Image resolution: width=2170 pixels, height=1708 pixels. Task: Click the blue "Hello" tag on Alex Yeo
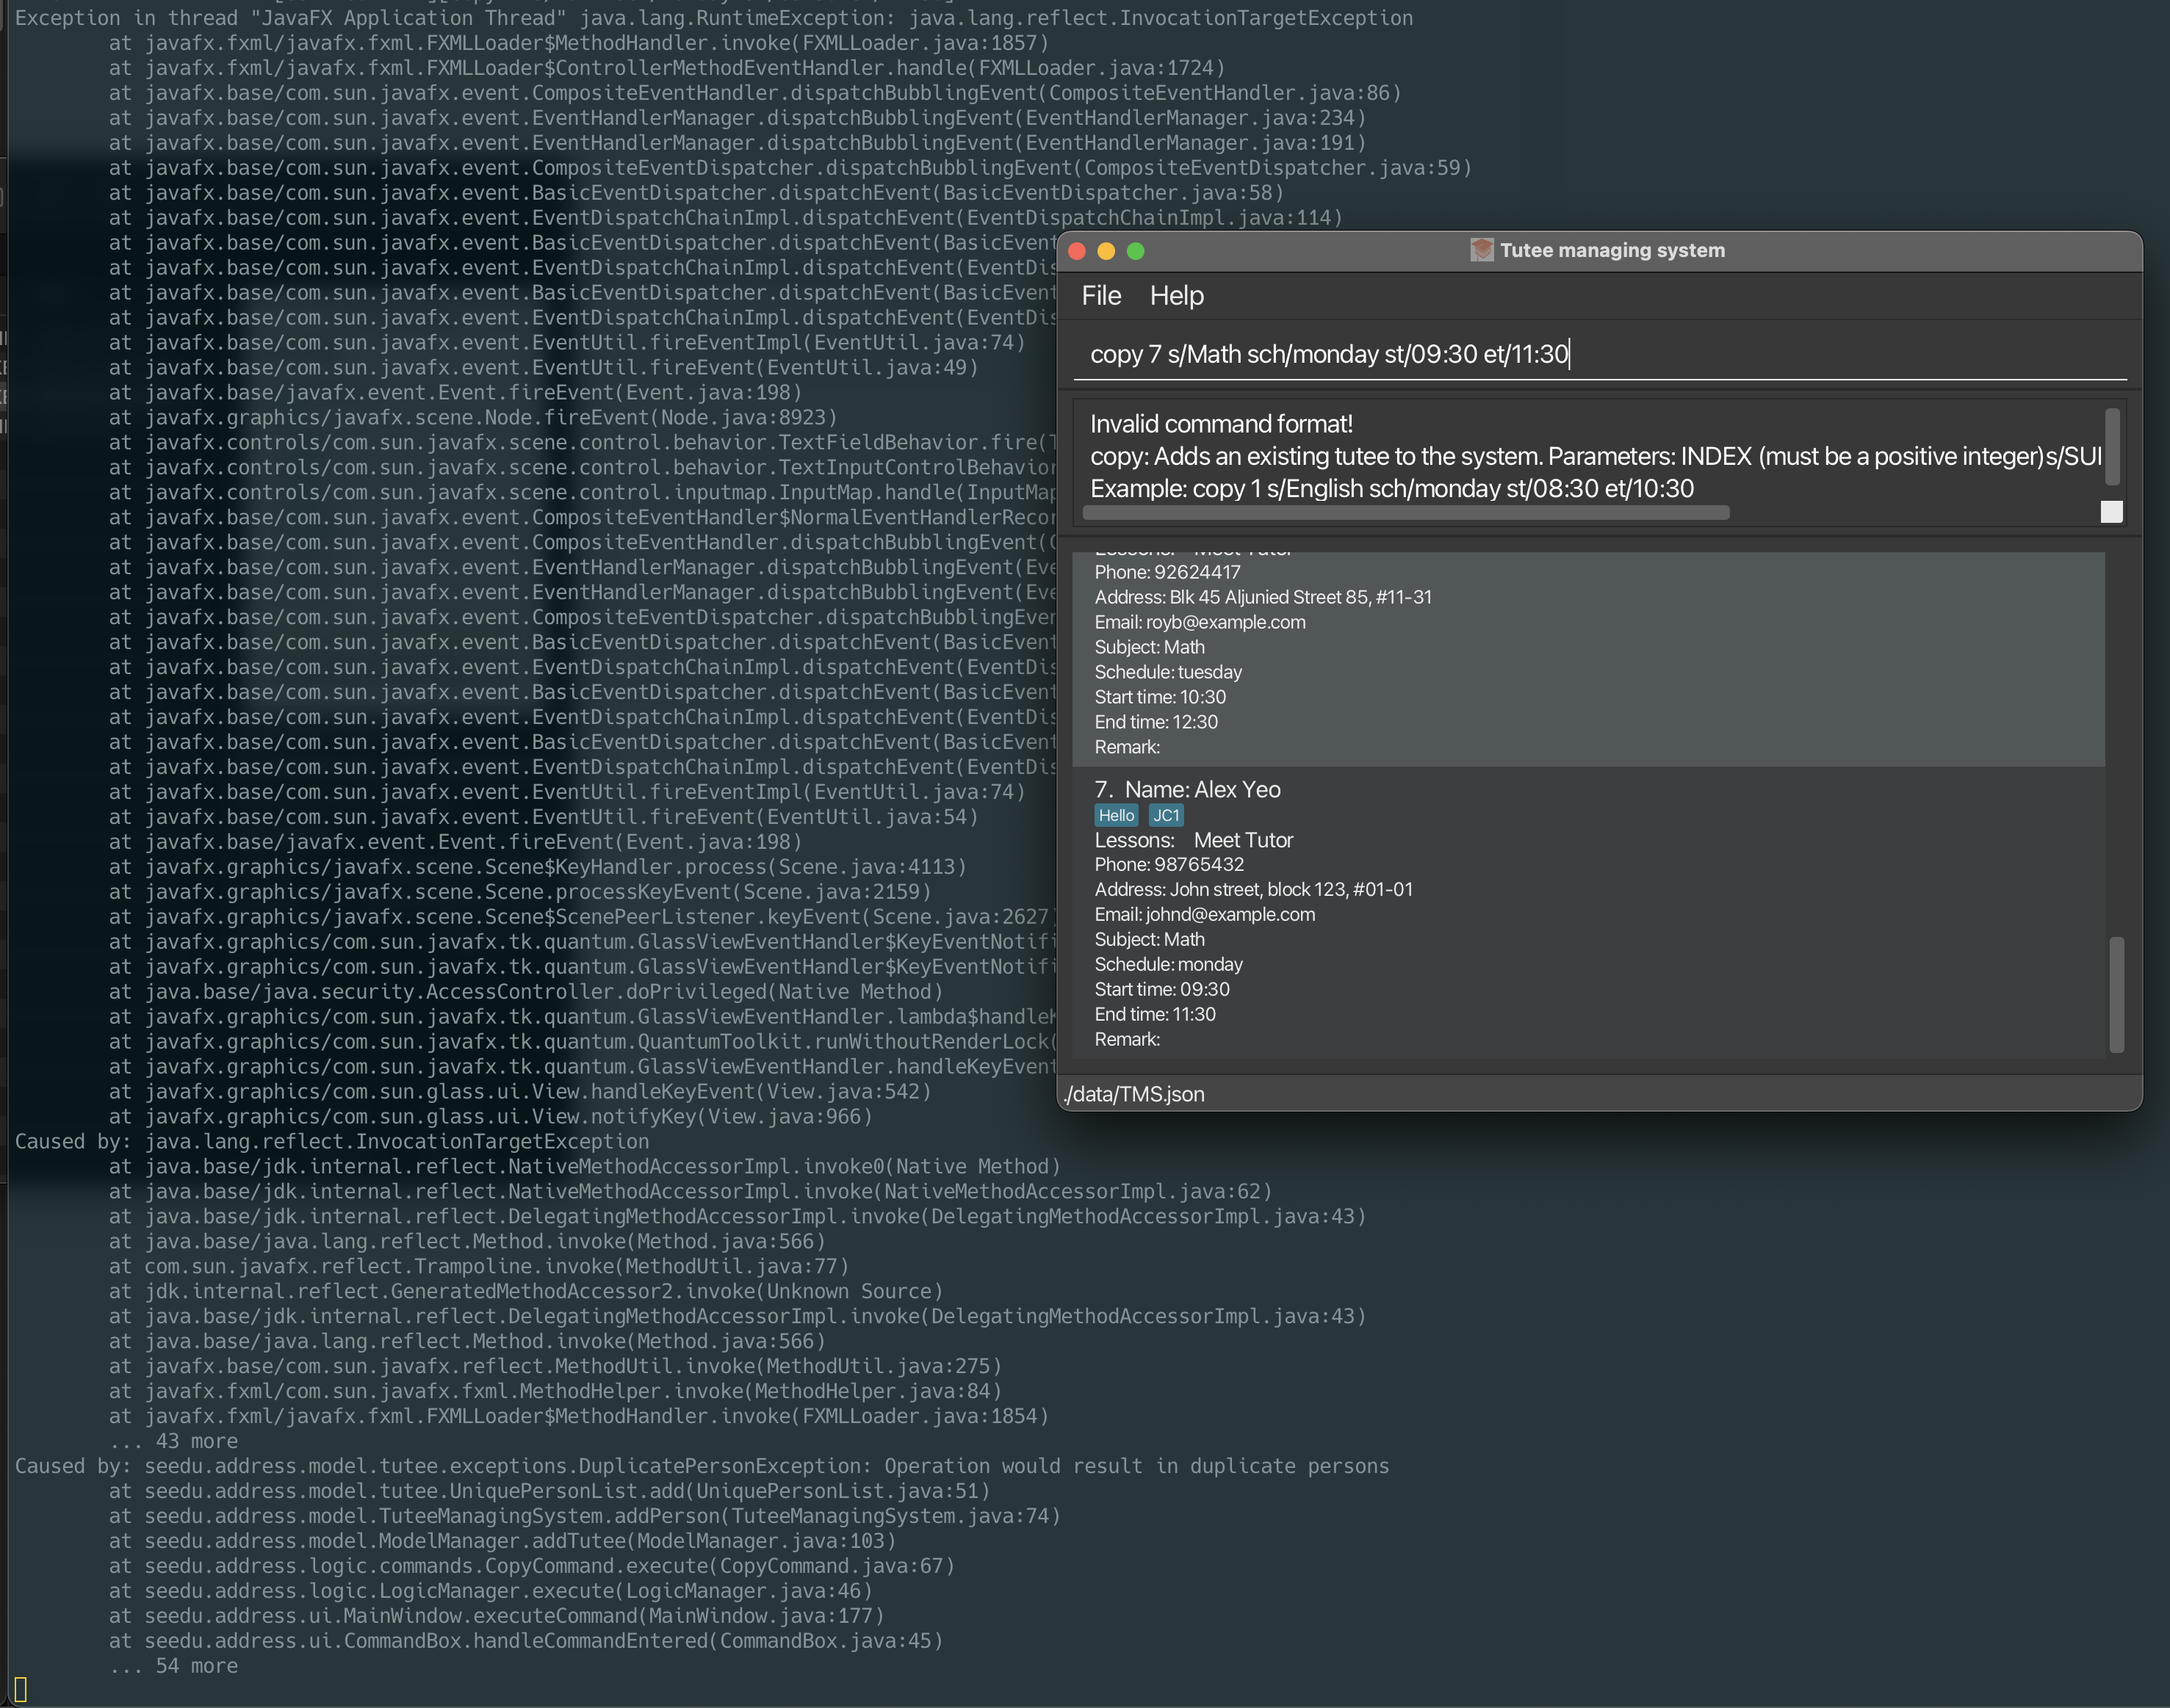tap(1116, 815)
